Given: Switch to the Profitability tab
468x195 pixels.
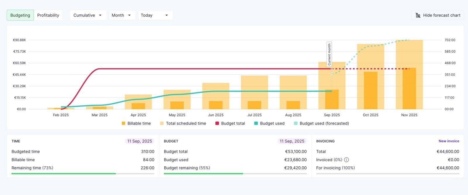Looking at the screenshot, I should [x=48, y=15].
